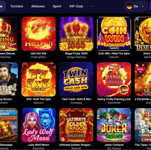Expand the De language dropdown chevron
Screen dimensions: 151x150
143,6
